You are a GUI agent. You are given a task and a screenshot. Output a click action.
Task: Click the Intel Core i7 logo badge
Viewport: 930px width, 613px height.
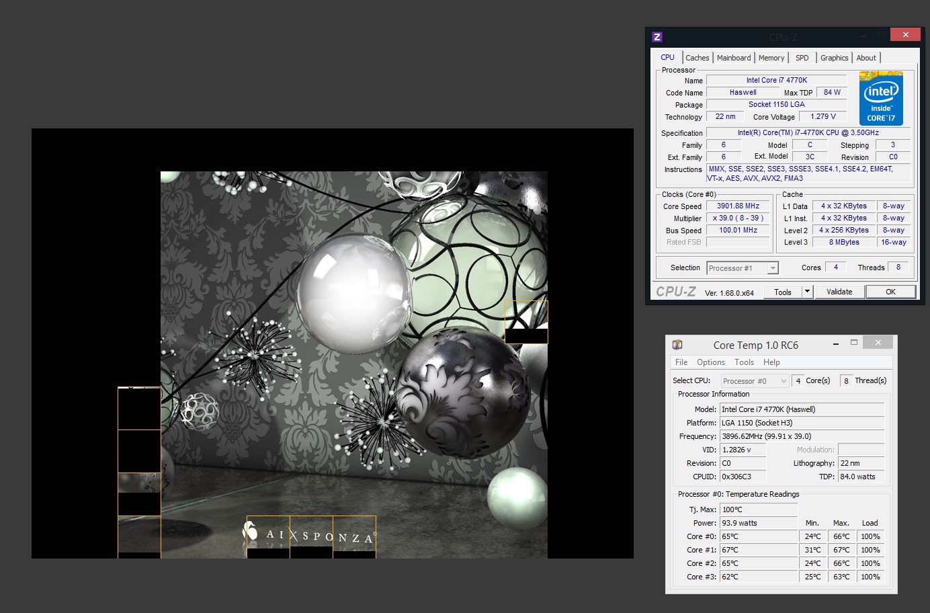click(880, 99)
